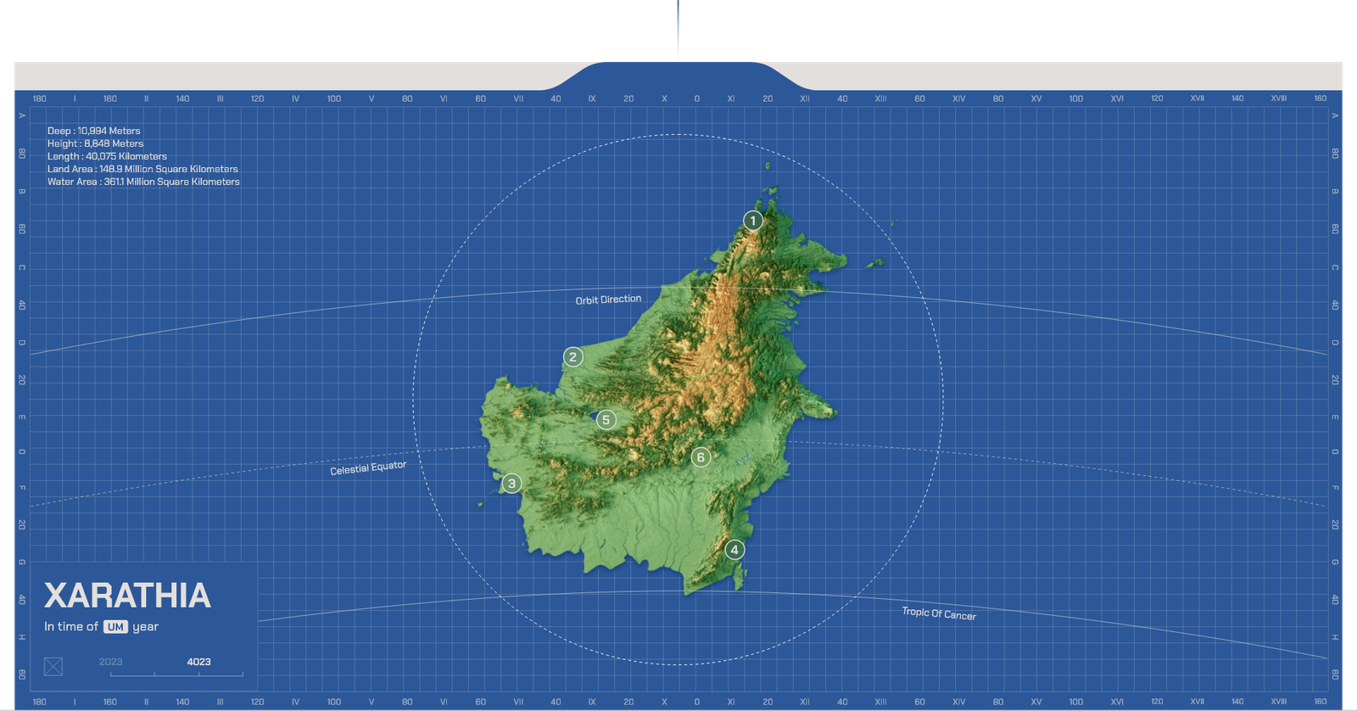Viewport: 1357px width, 711px height.
Task: Click the Length : 40,075 Kilometers stat
Action: point(107,156)
